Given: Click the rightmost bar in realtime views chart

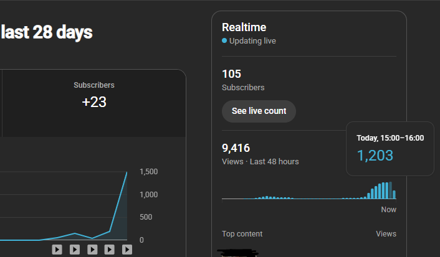Looking at the screenshot, I should (x=394, y=195).
